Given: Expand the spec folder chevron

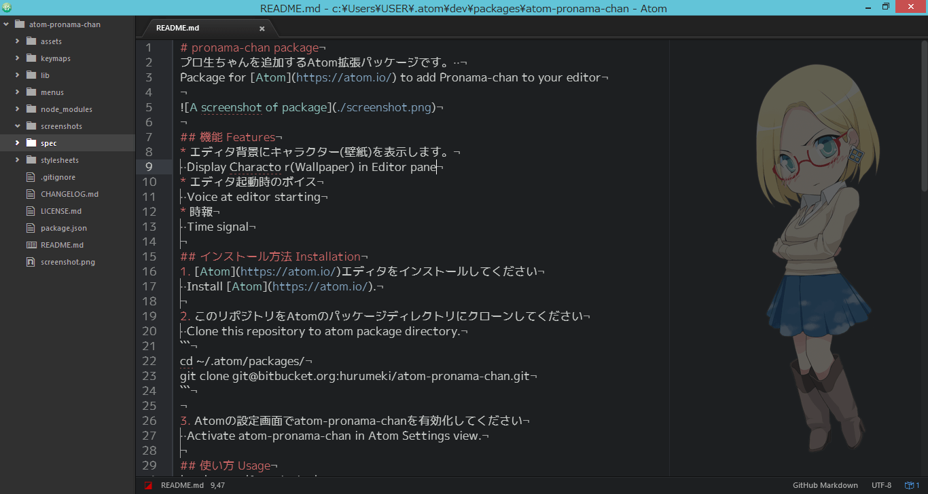Looking at the screenshot, I should point(16,143).
